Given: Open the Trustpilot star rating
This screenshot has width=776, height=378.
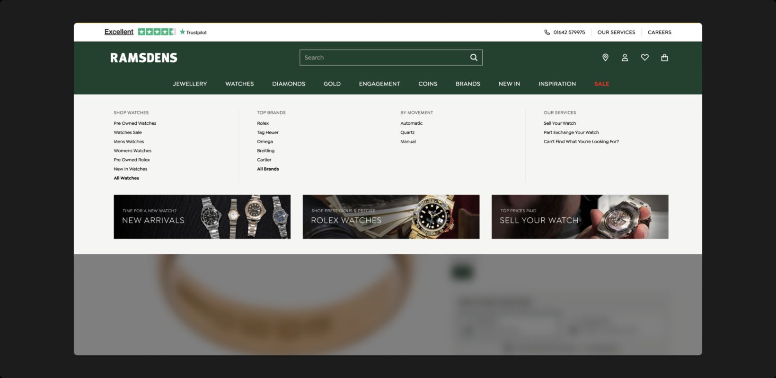Looking at the screenshot, I should (x=157, y=32).
